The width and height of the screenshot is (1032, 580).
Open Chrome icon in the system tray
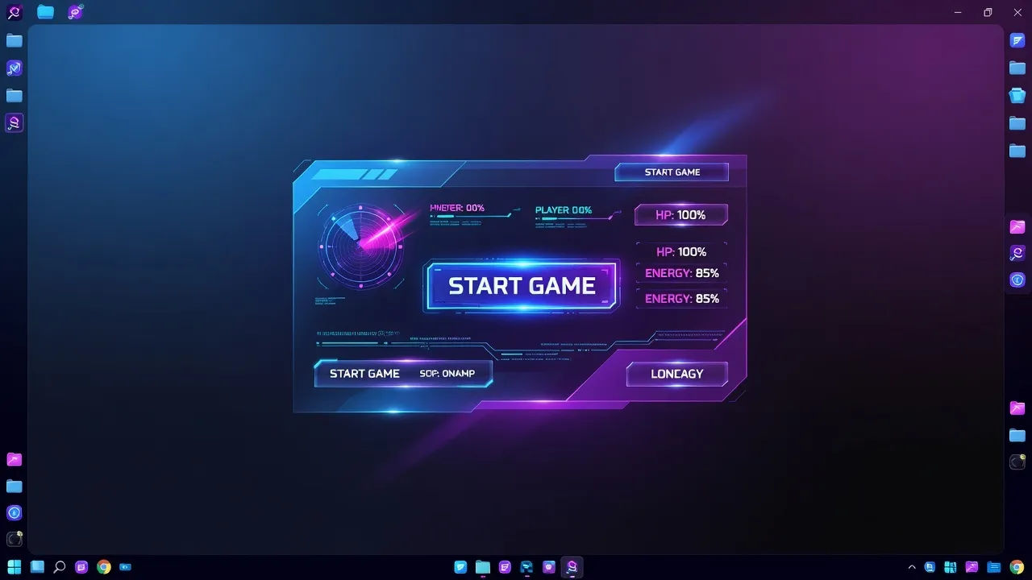coord(1017,567)
